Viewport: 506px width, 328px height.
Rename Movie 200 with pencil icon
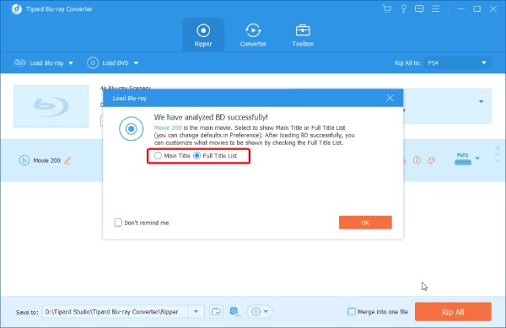pyautogui.click(x=67, y=160)
